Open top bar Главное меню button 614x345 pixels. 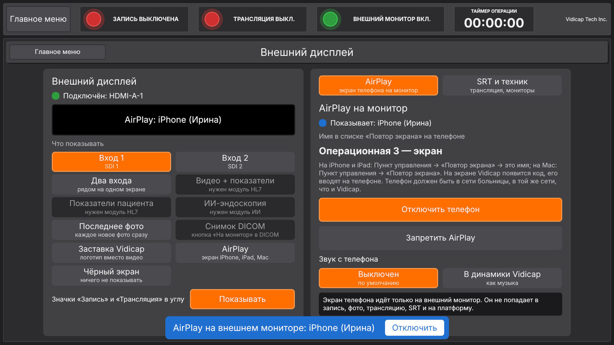tap(38, 19)
